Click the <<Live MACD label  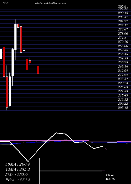110,177
